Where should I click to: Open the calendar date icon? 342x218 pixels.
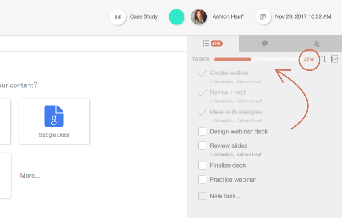pos(263,17)
